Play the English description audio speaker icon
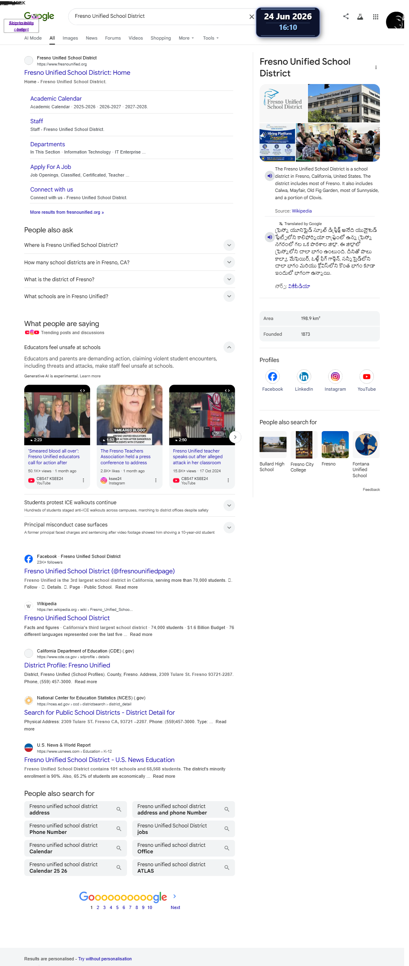Viewport: 409px width, 966px height. click(270, 176)
